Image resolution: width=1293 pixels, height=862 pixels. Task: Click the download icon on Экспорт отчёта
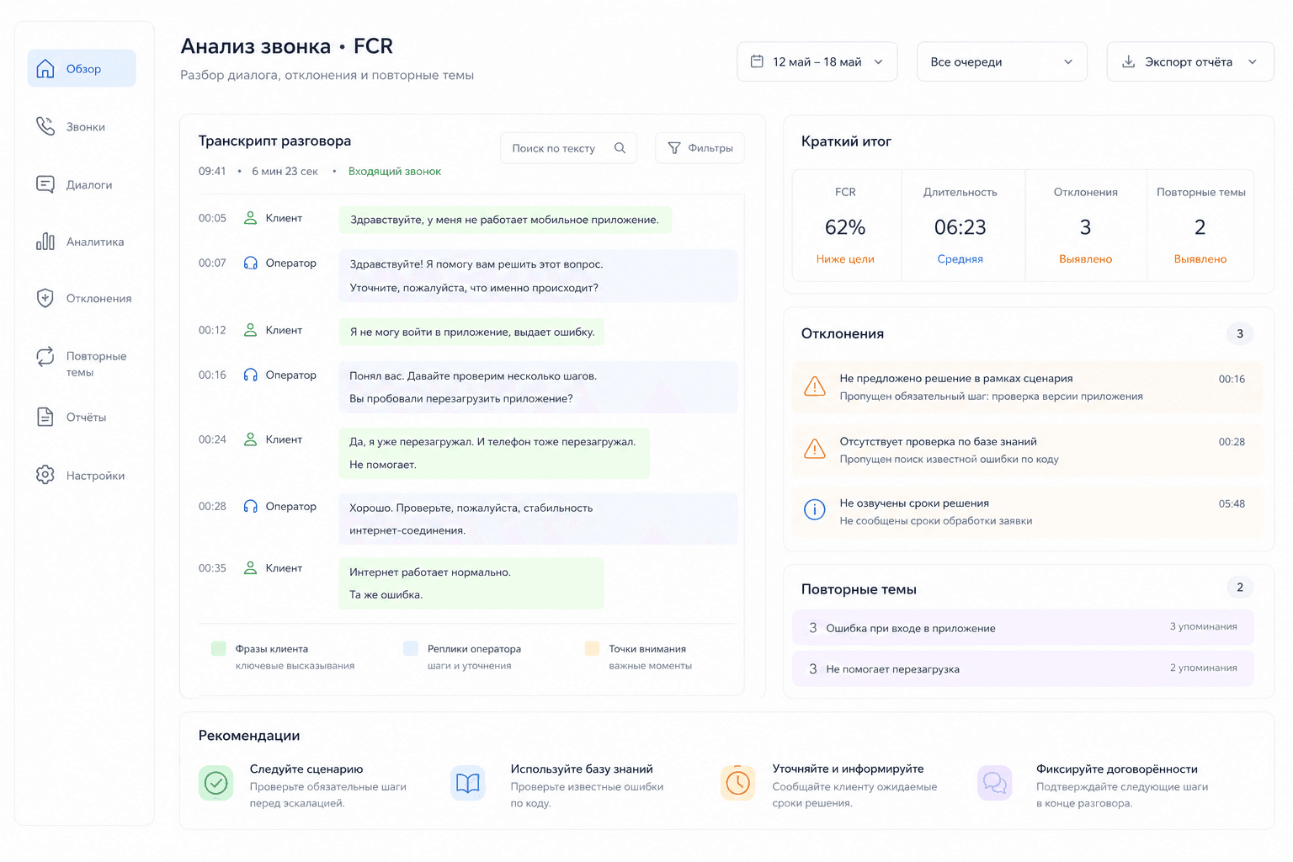[1129, 61]
